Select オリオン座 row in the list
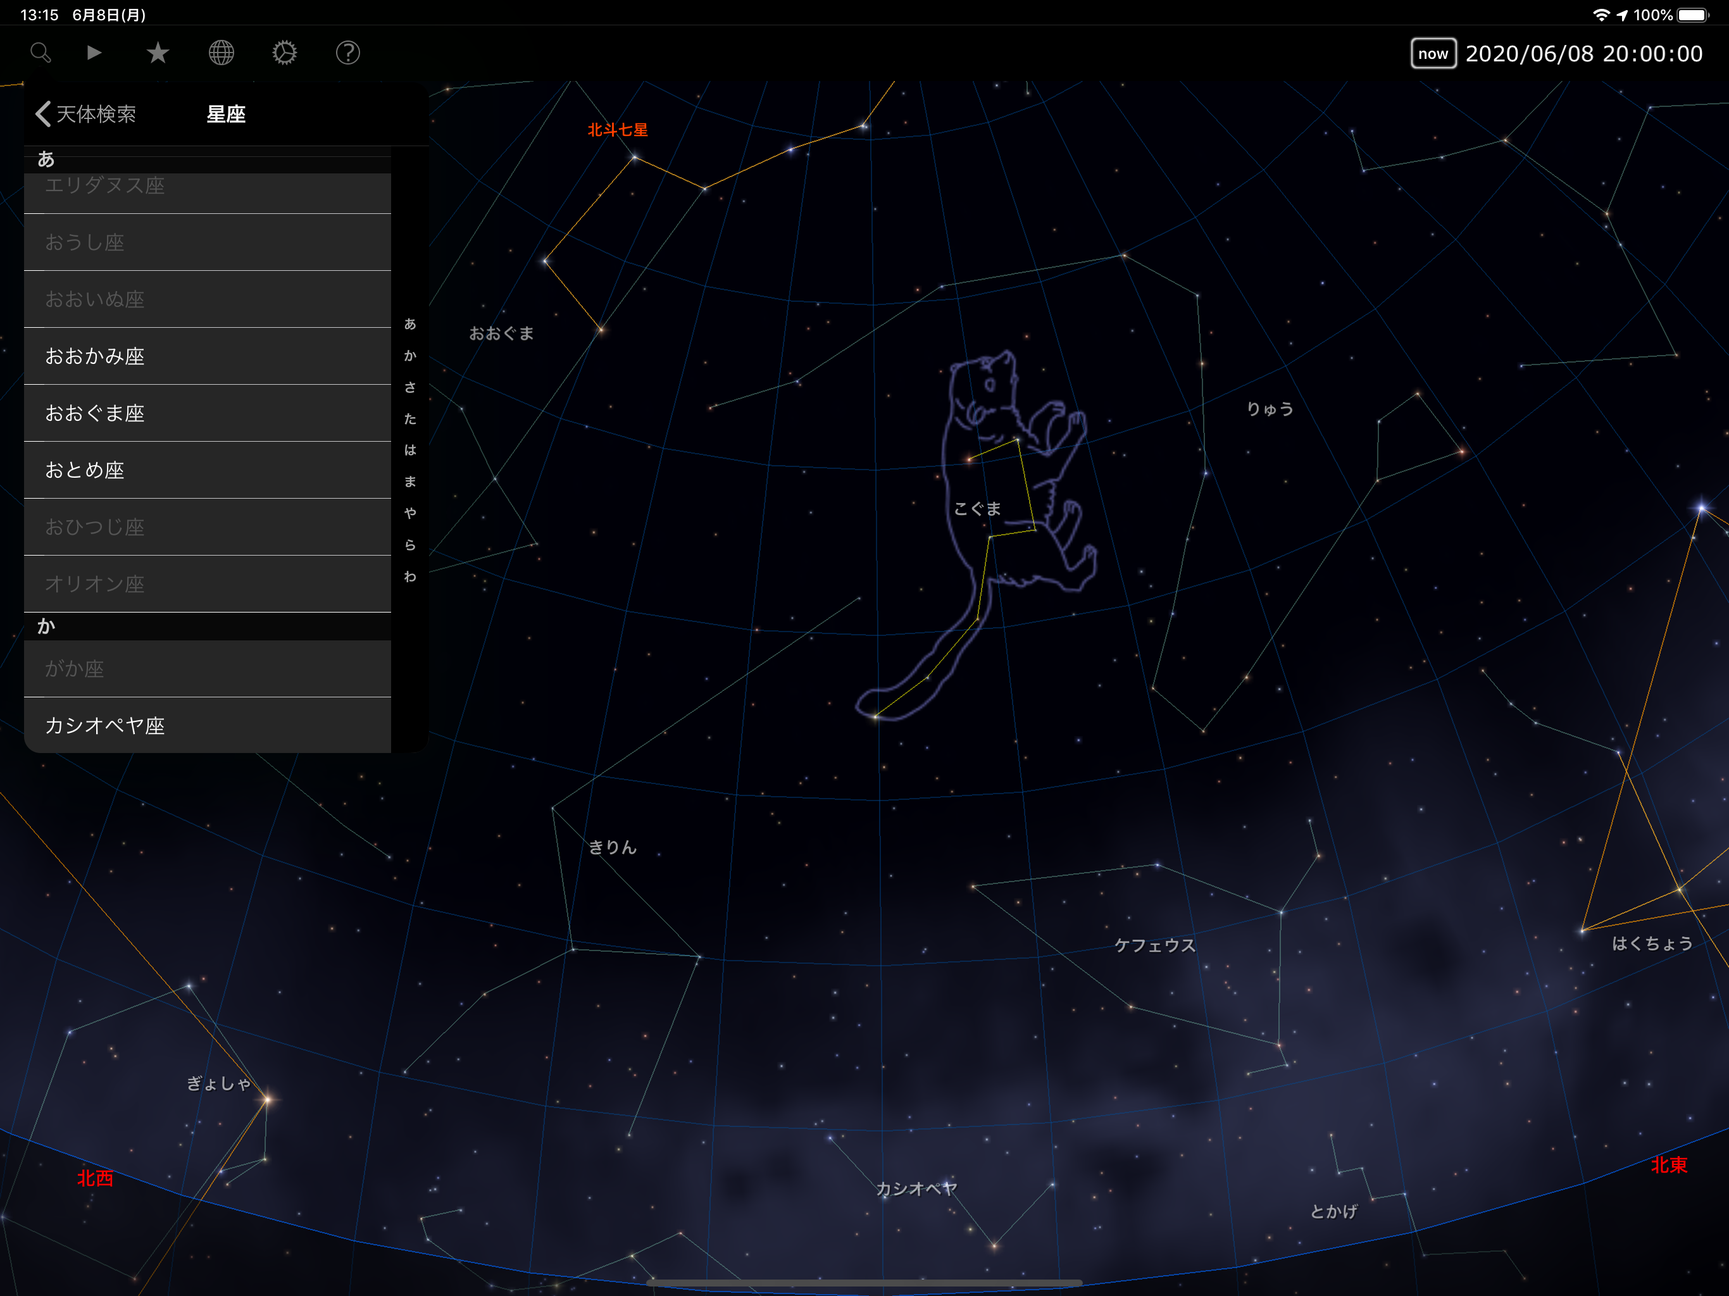Screen dimensions: 1729x1296 click(x=207, y=585)
